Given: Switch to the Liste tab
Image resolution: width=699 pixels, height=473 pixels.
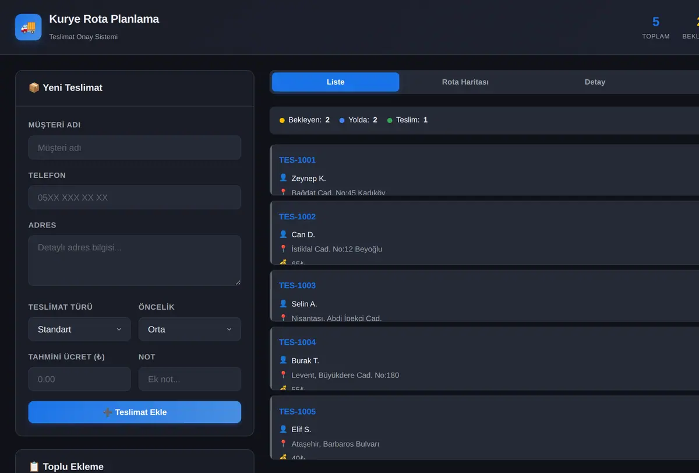Looking at the screenshot, I should pyautogui.click(x=336, y=82).
